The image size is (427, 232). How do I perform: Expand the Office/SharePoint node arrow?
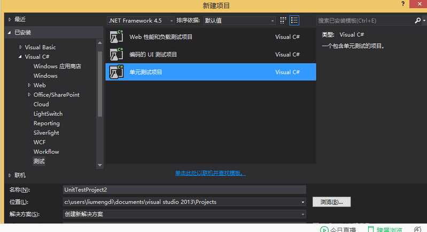point(29,94)
